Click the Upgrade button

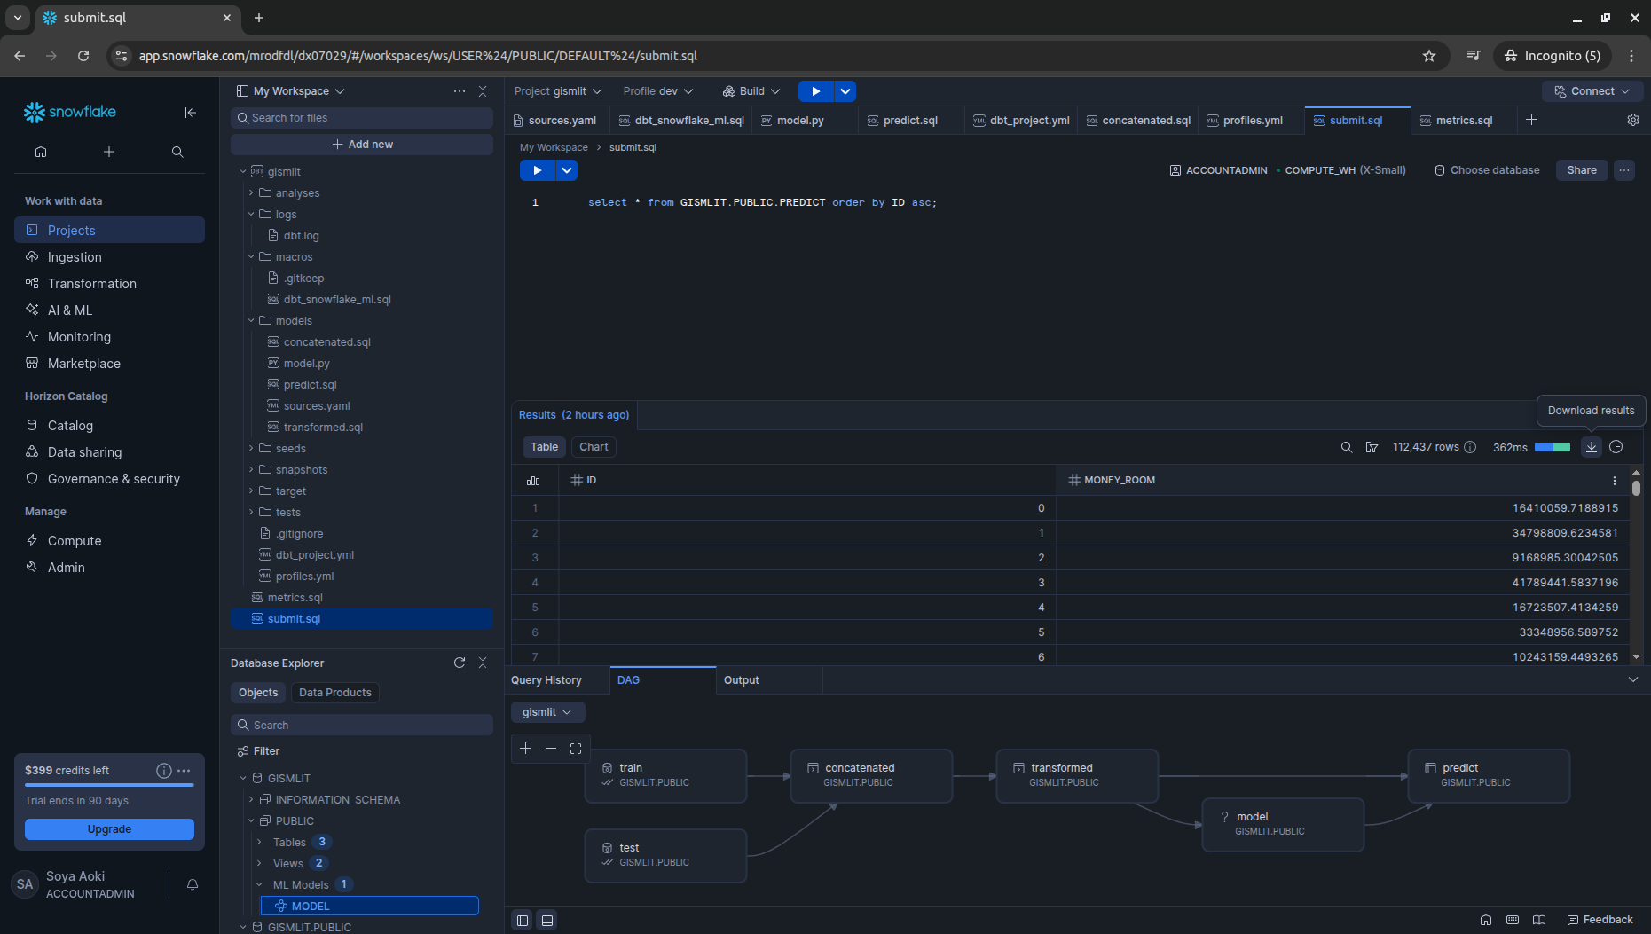(109, 829)
